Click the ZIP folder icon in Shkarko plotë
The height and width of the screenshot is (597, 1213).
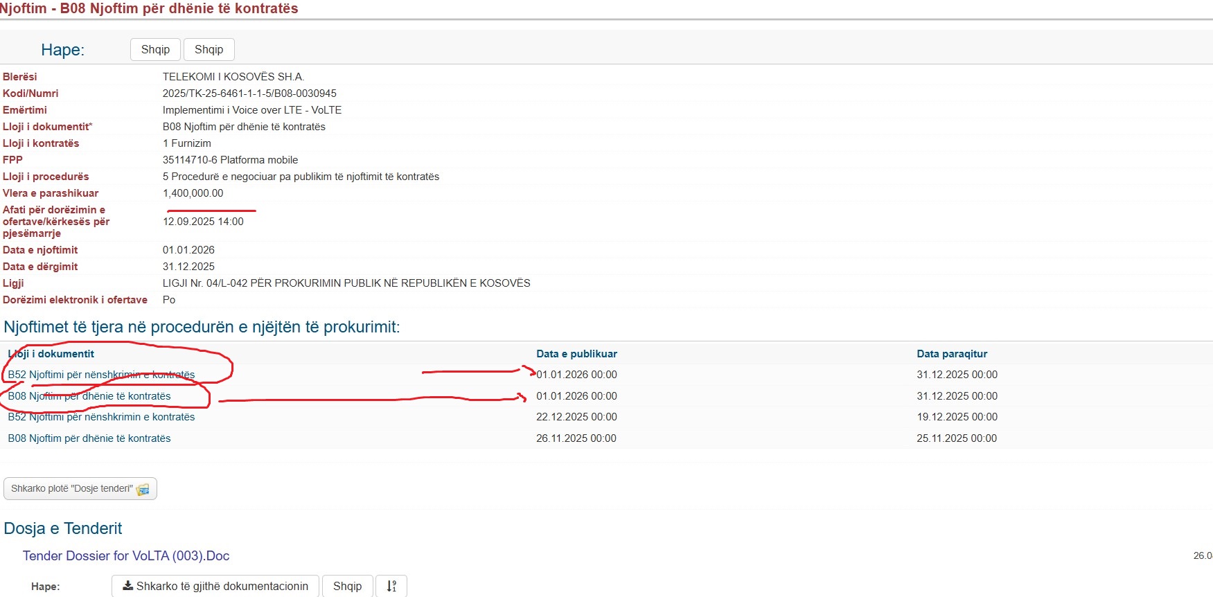[143, 490]
